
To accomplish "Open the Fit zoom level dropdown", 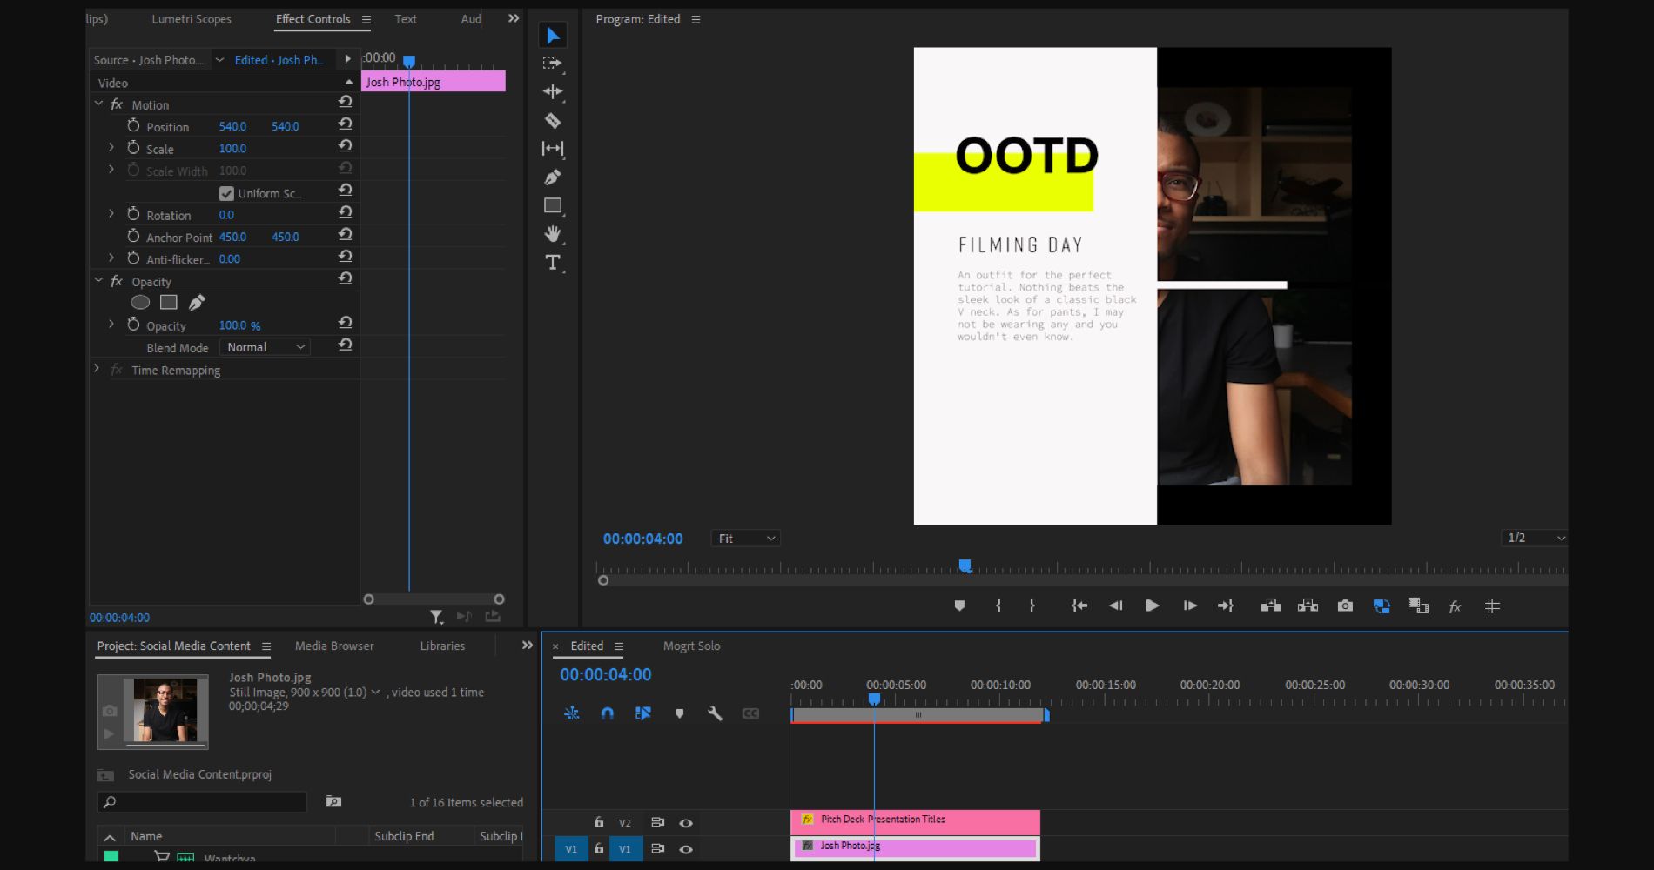I will pyautogui.click(x=745, y=539).
